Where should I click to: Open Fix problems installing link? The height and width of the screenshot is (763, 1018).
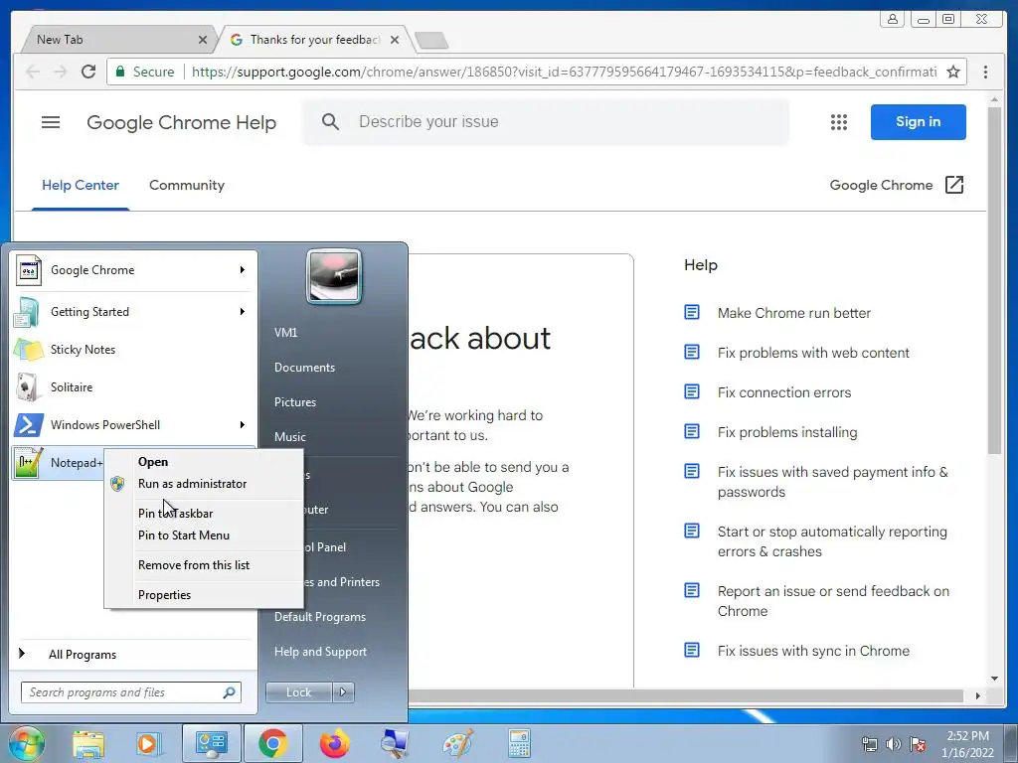pyautogui.click(x=787, y=432)
